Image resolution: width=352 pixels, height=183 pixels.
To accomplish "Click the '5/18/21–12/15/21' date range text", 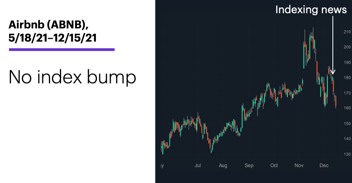I will [52, 38].
